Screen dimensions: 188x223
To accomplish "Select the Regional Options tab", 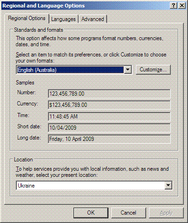I will 27,18.
